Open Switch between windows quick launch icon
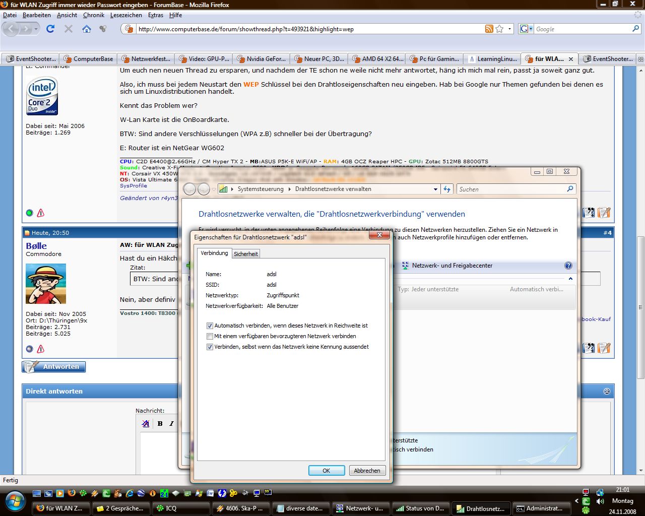The width and height of the screenshot is (645, 516). pos(48,493)
